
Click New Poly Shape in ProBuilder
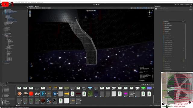(x=168, y=25)
